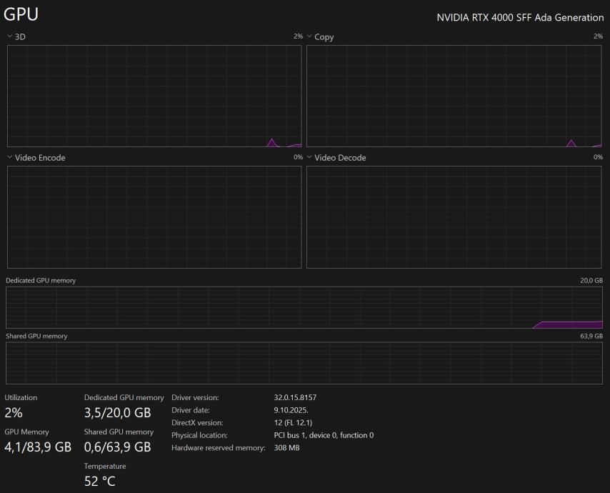
Task: Click the DirectX version label
Action: coord(197,422)
